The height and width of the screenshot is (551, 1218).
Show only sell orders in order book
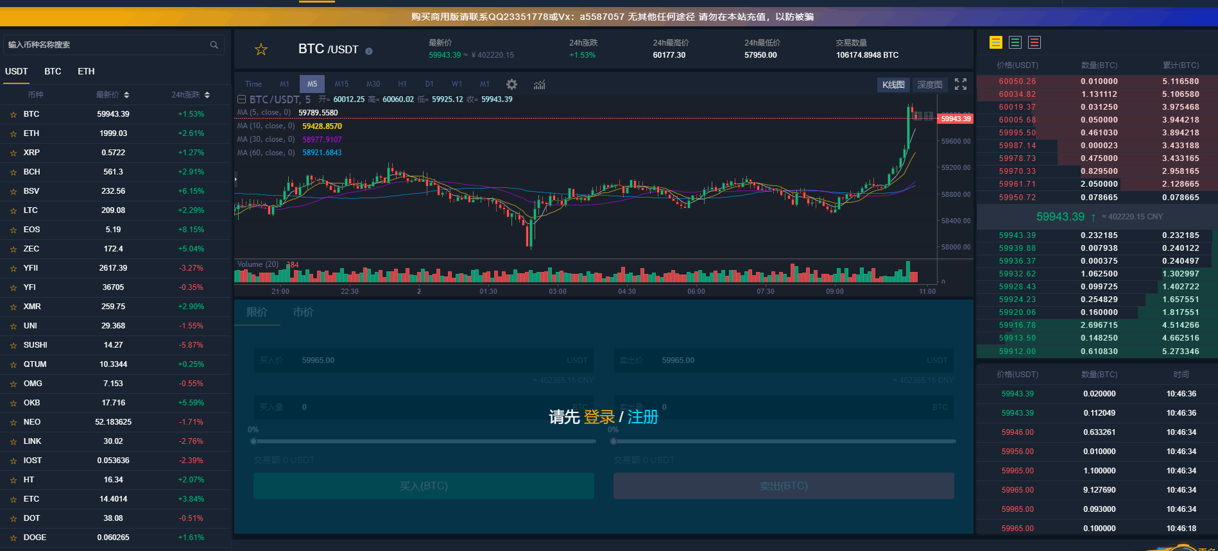[1034, 42]
